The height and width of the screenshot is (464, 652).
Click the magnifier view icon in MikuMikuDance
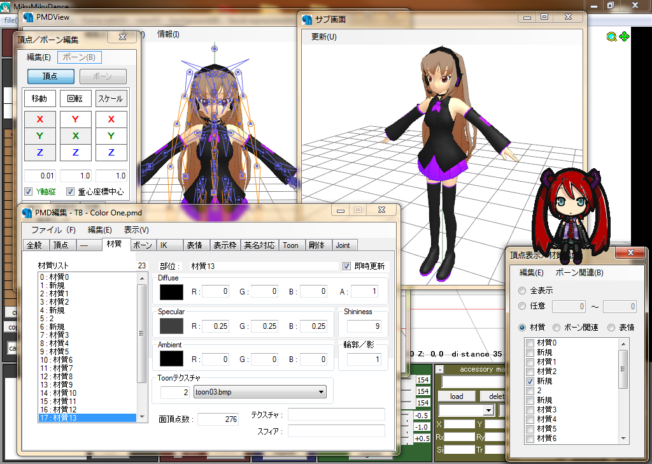pos(611,36)
